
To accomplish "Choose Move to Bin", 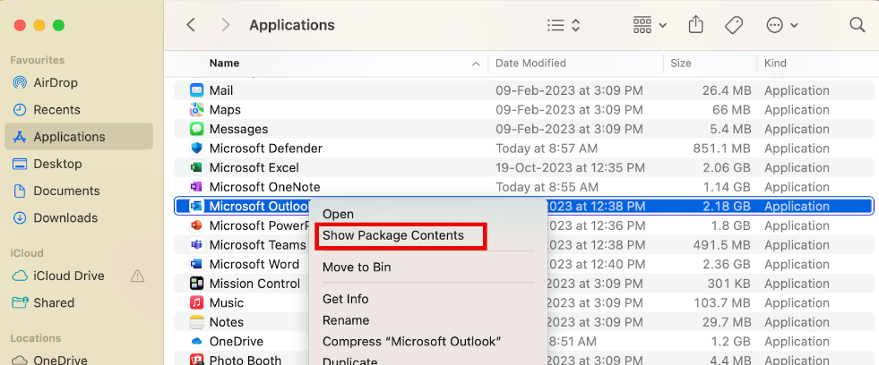I will pyautogui.click(x=357, y=267).
